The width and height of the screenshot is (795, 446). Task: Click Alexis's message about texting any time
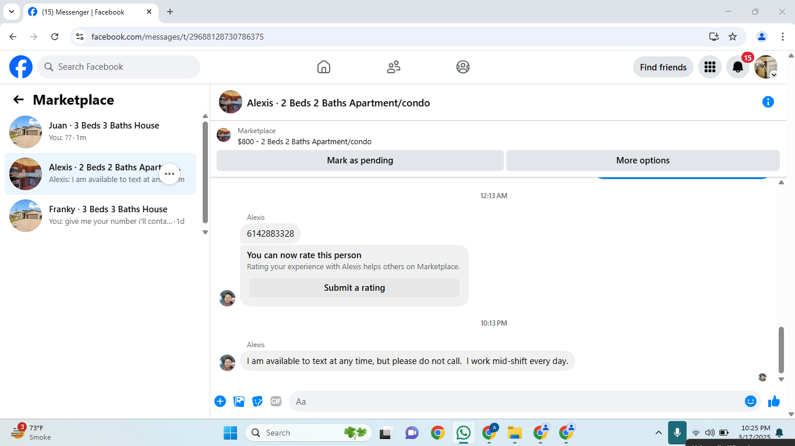click(x=408, y=361)
